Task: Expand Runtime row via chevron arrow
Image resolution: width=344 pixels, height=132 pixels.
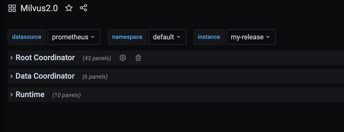Action: click(12, 95)
